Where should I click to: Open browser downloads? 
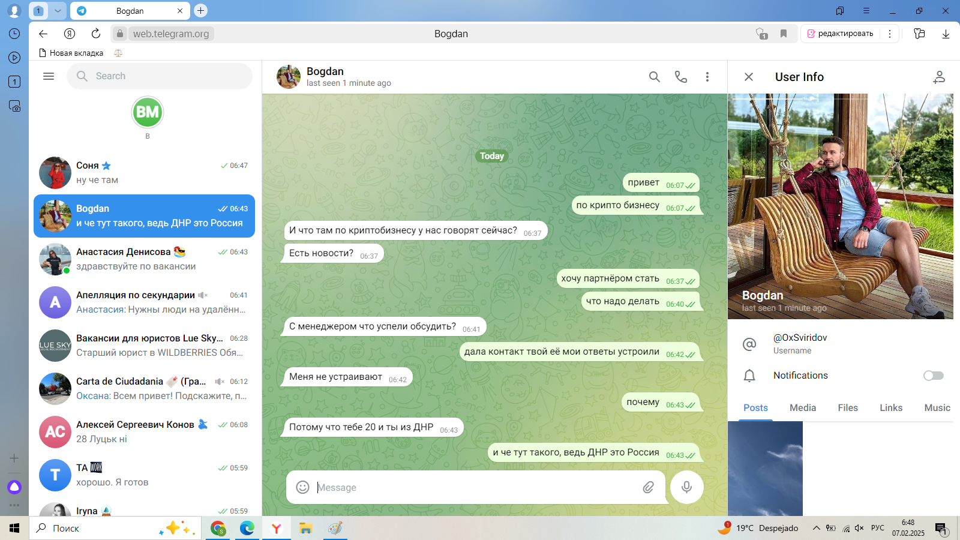[x=946, y=34]
